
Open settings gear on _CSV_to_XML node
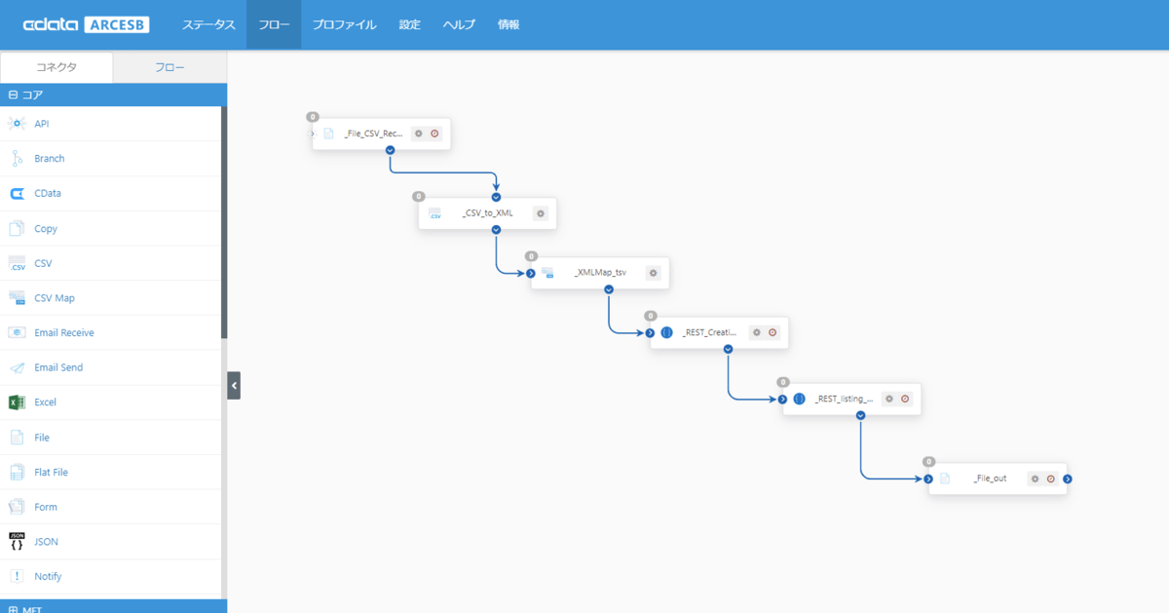541,213
